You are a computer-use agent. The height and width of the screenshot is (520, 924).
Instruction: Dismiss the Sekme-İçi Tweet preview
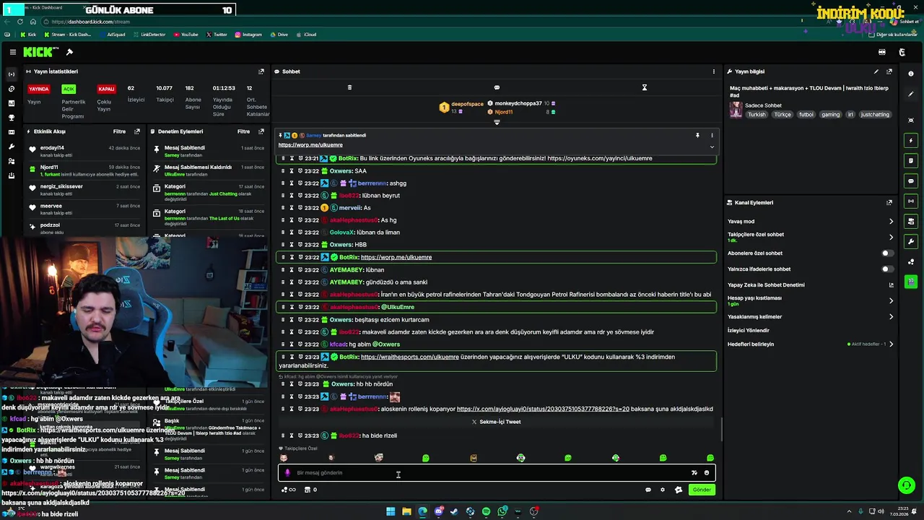474,422
